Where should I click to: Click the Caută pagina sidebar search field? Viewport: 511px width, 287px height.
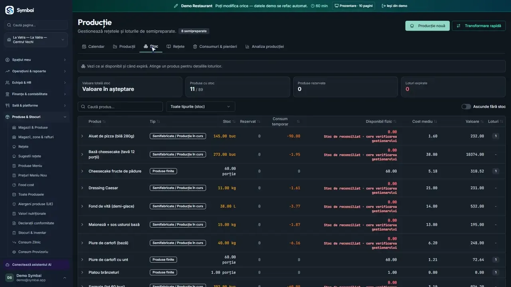point(36,25)
